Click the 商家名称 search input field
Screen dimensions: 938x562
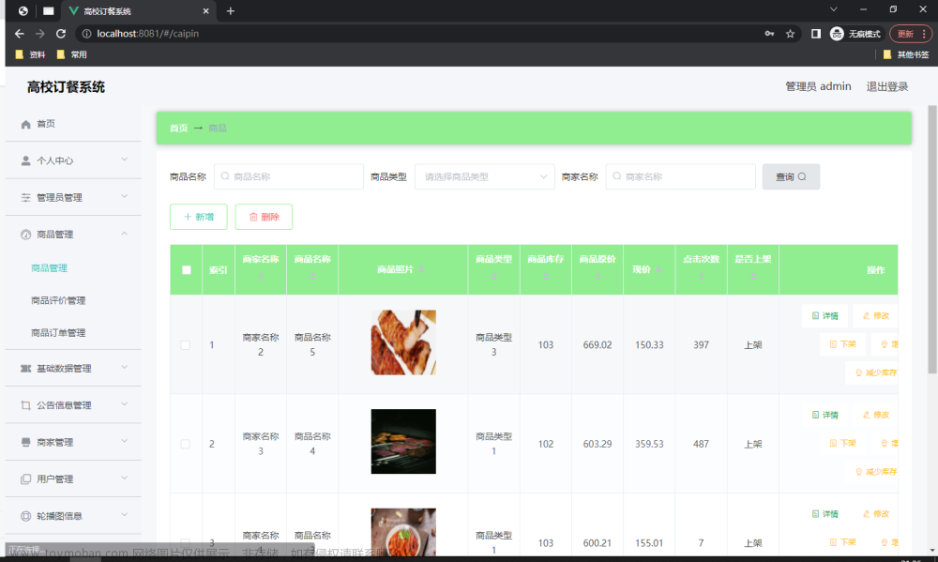point(681,176)
